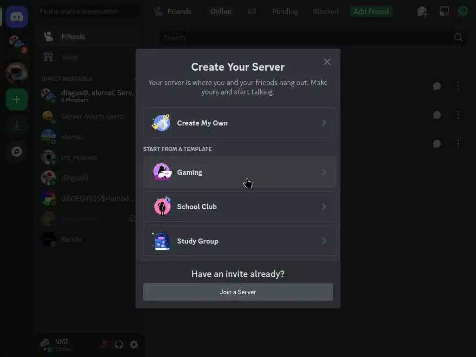Select the Gaming template
This screenshot has width=476, height=357.
pyautogui.click(x=239, y=172)
